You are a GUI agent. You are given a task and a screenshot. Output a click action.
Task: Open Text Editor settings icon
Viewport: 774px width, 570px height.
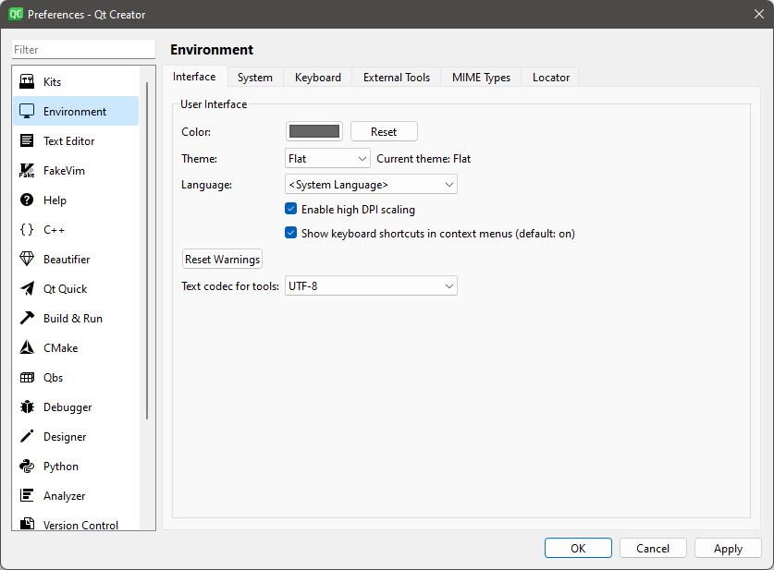pos(27,140)
